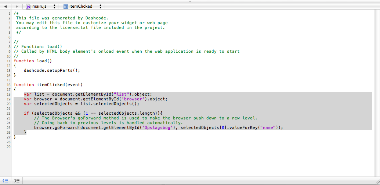Click the comment about Browser's goForward method
380x185 pixels.
pos(145,118)
